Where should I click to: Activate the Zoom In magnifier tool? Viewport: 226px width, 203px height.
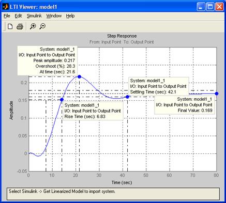(33, 26)
